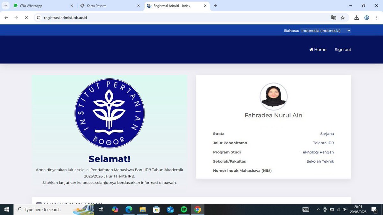383x215 pixels.
Task: Show hidden system tray icons
Action: [x=318, y=209]
